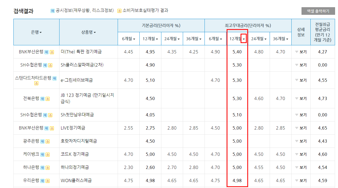Click 소 legend icon before 소비자보호실태평가 결과
This screenshot has height=188, width=338.
click(x=120, y=11)
